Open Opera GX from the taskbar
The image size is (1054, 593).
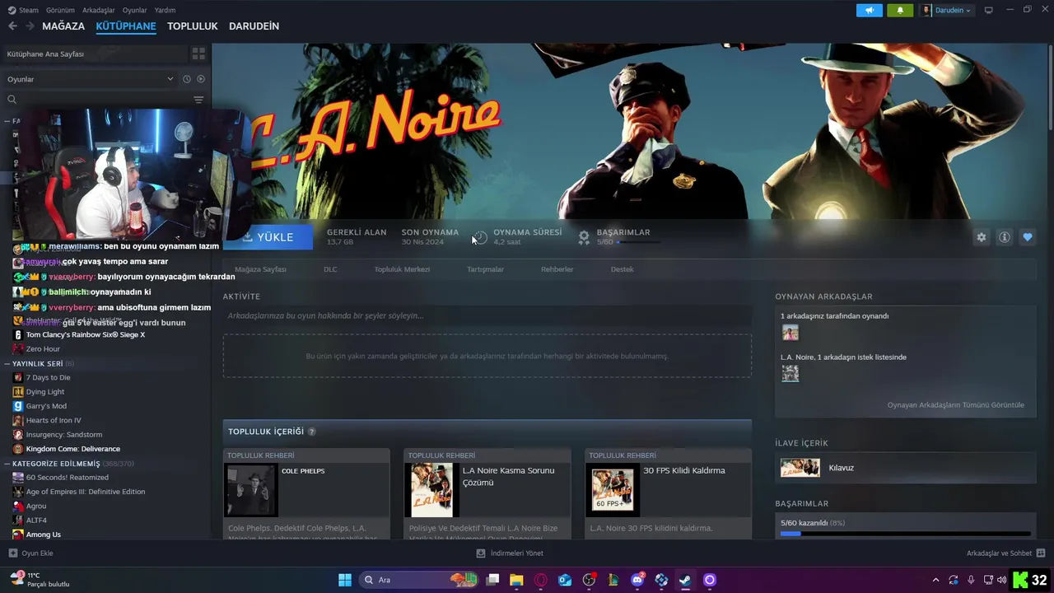[541, 580]
